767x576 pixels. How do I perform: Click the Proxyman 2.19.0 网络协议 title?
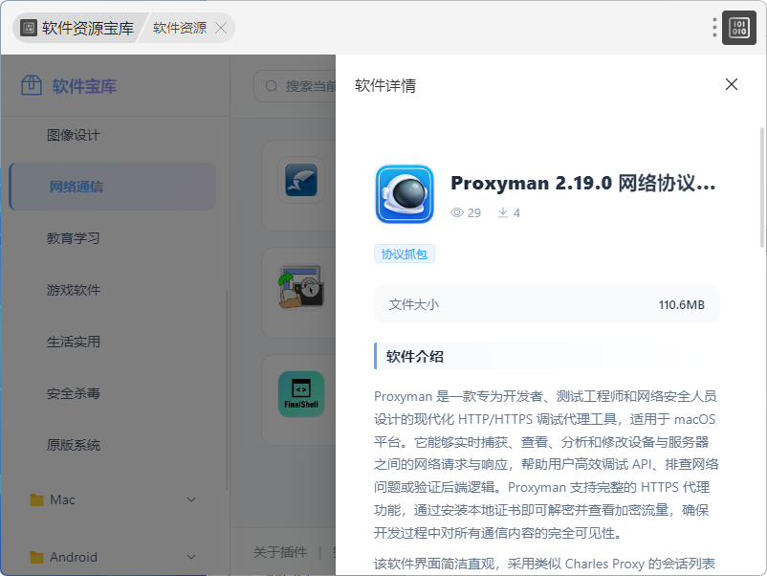(x=582, y=183)
